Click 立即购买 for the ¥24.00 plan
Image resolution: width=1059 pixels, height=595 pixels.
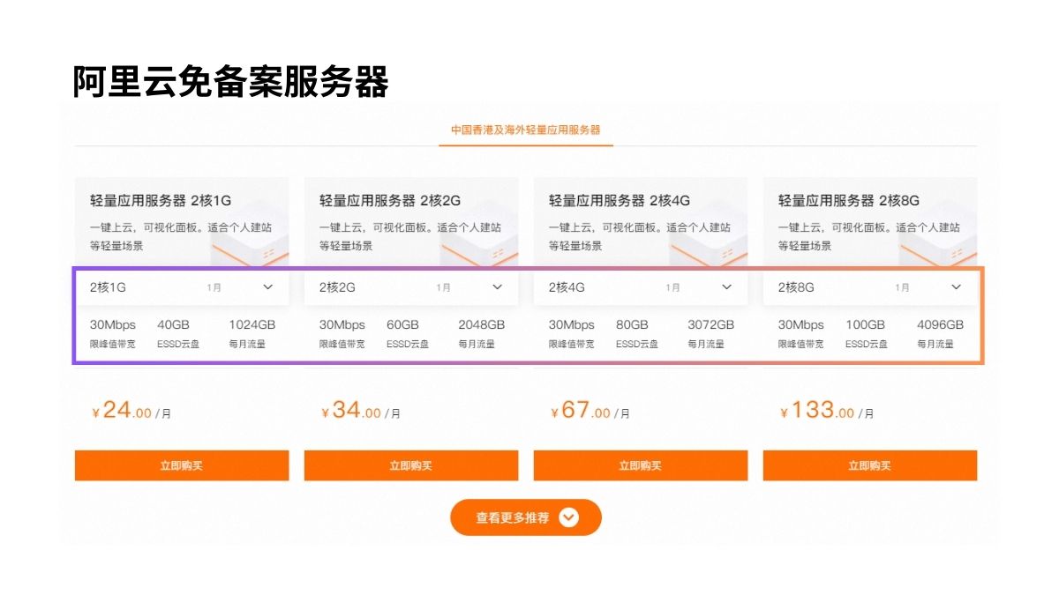(182, 465)
